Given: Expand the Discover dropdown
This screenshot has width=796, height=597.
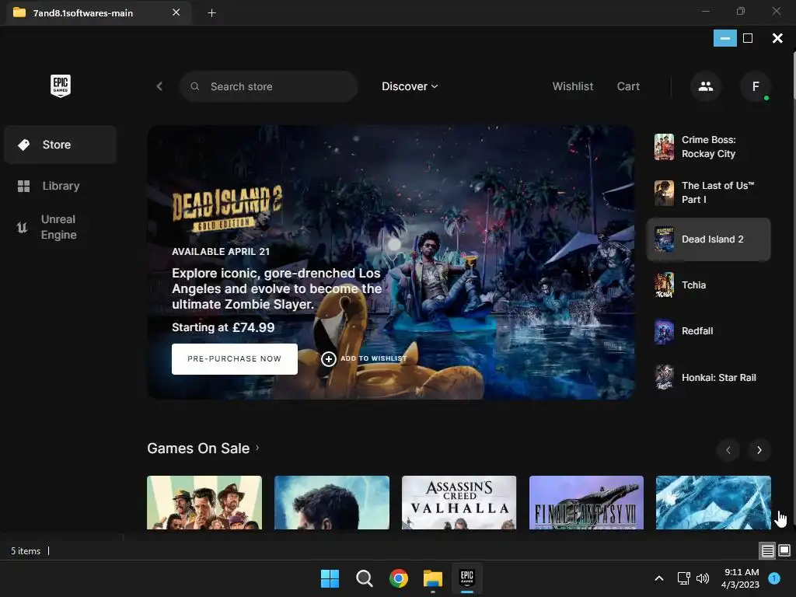Looking at the screenshot, I should pos(410,86).
